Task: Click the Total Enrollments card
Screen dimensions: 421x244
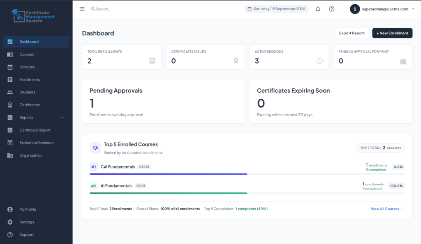Action: [x=122, y=57]
